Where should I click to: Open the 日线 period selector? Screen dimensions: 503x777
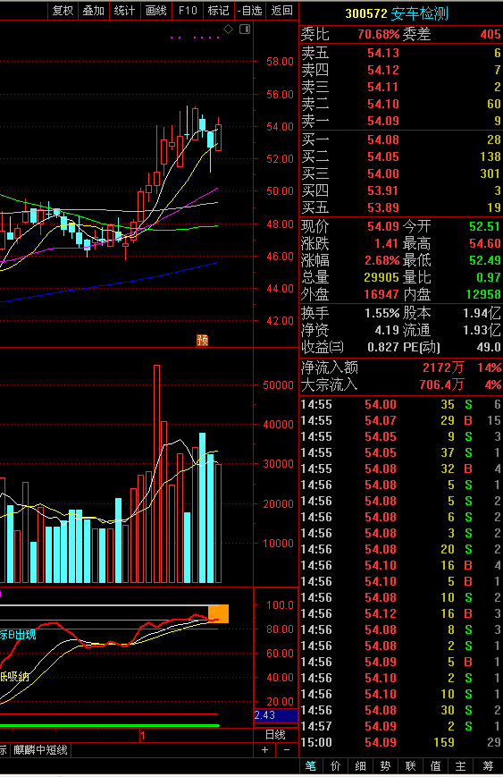[275, 735]
